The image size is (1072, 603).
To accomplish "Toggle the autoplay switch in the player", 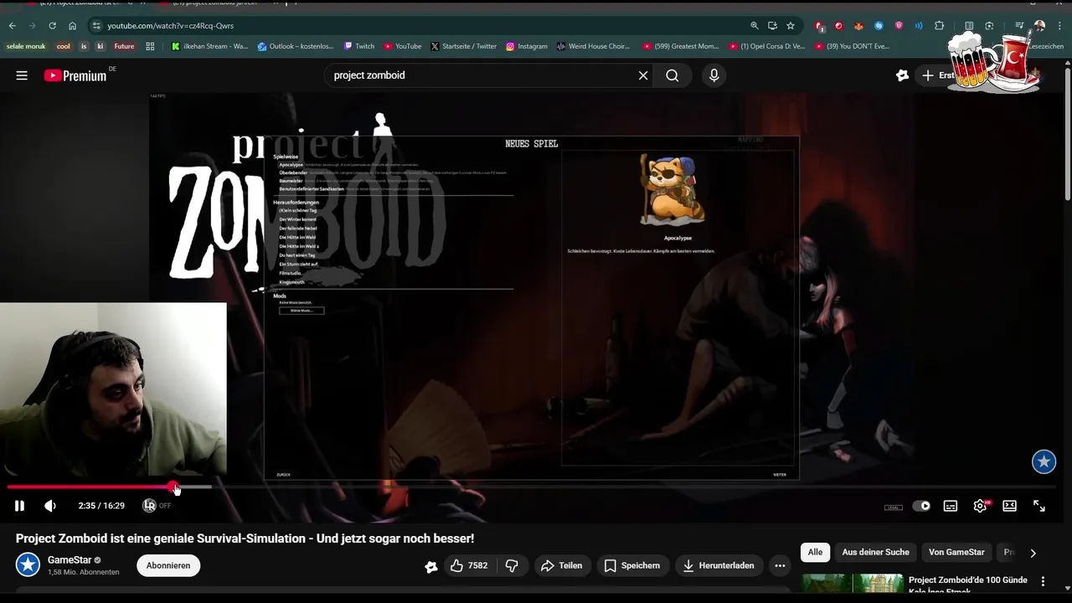I will [921, 506].
